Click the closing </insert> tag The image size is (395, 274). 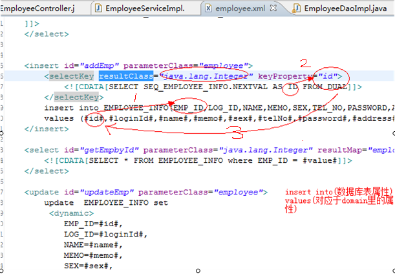point(47,129)
